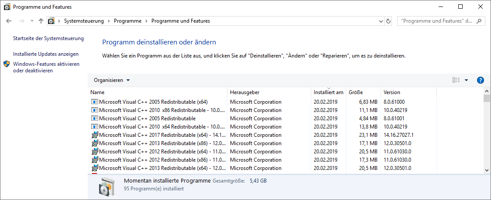Viewport: 491px width, 200px height.
Task: Select the Systemsteuerung breadcrumb segment
Action: coord(84,21)
